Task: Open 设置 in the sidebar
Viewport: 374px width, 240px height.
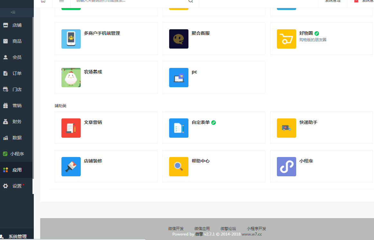Action: pos(17,186)
